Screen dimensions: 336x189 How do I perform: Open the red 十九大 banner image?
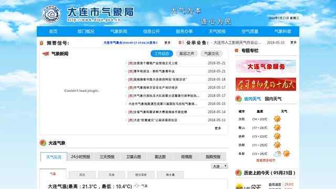pyautogui.click(x=266, y=84)
